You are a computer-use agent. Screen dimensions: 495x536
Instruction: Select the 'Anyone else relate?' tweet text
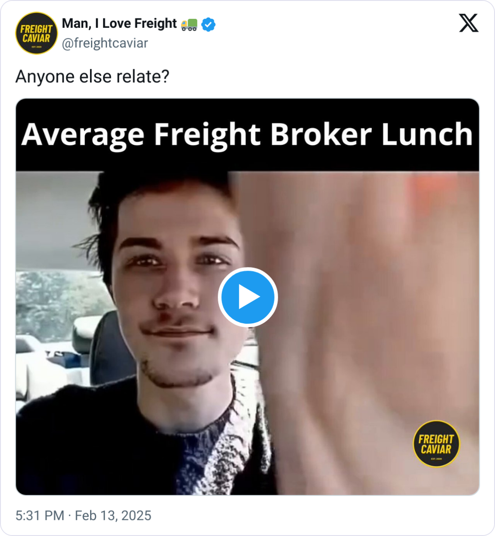click(92, 76)
